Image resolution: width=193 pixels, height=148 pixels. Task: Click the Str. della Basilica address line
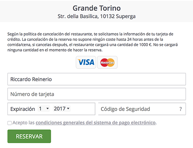96,16
